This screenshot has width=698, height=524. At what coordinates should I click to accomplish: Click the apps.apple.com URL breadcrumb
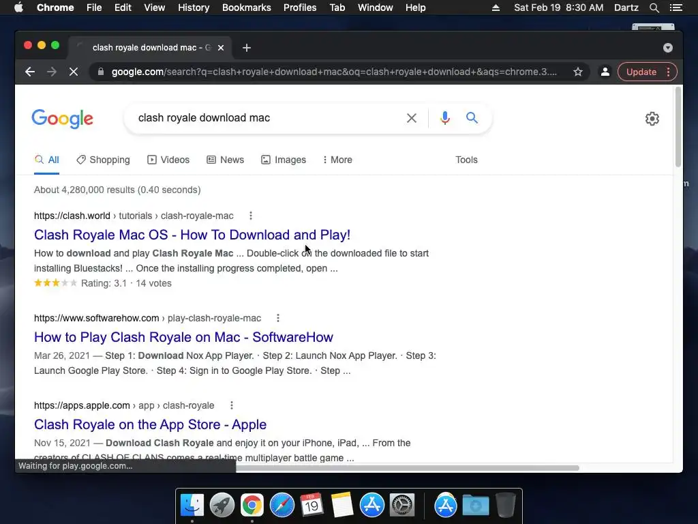[124, 405]
